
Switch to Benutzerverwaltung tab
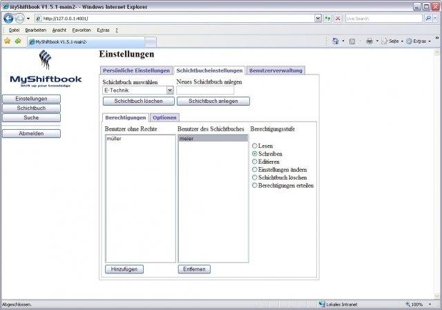(x=276, y=70)
